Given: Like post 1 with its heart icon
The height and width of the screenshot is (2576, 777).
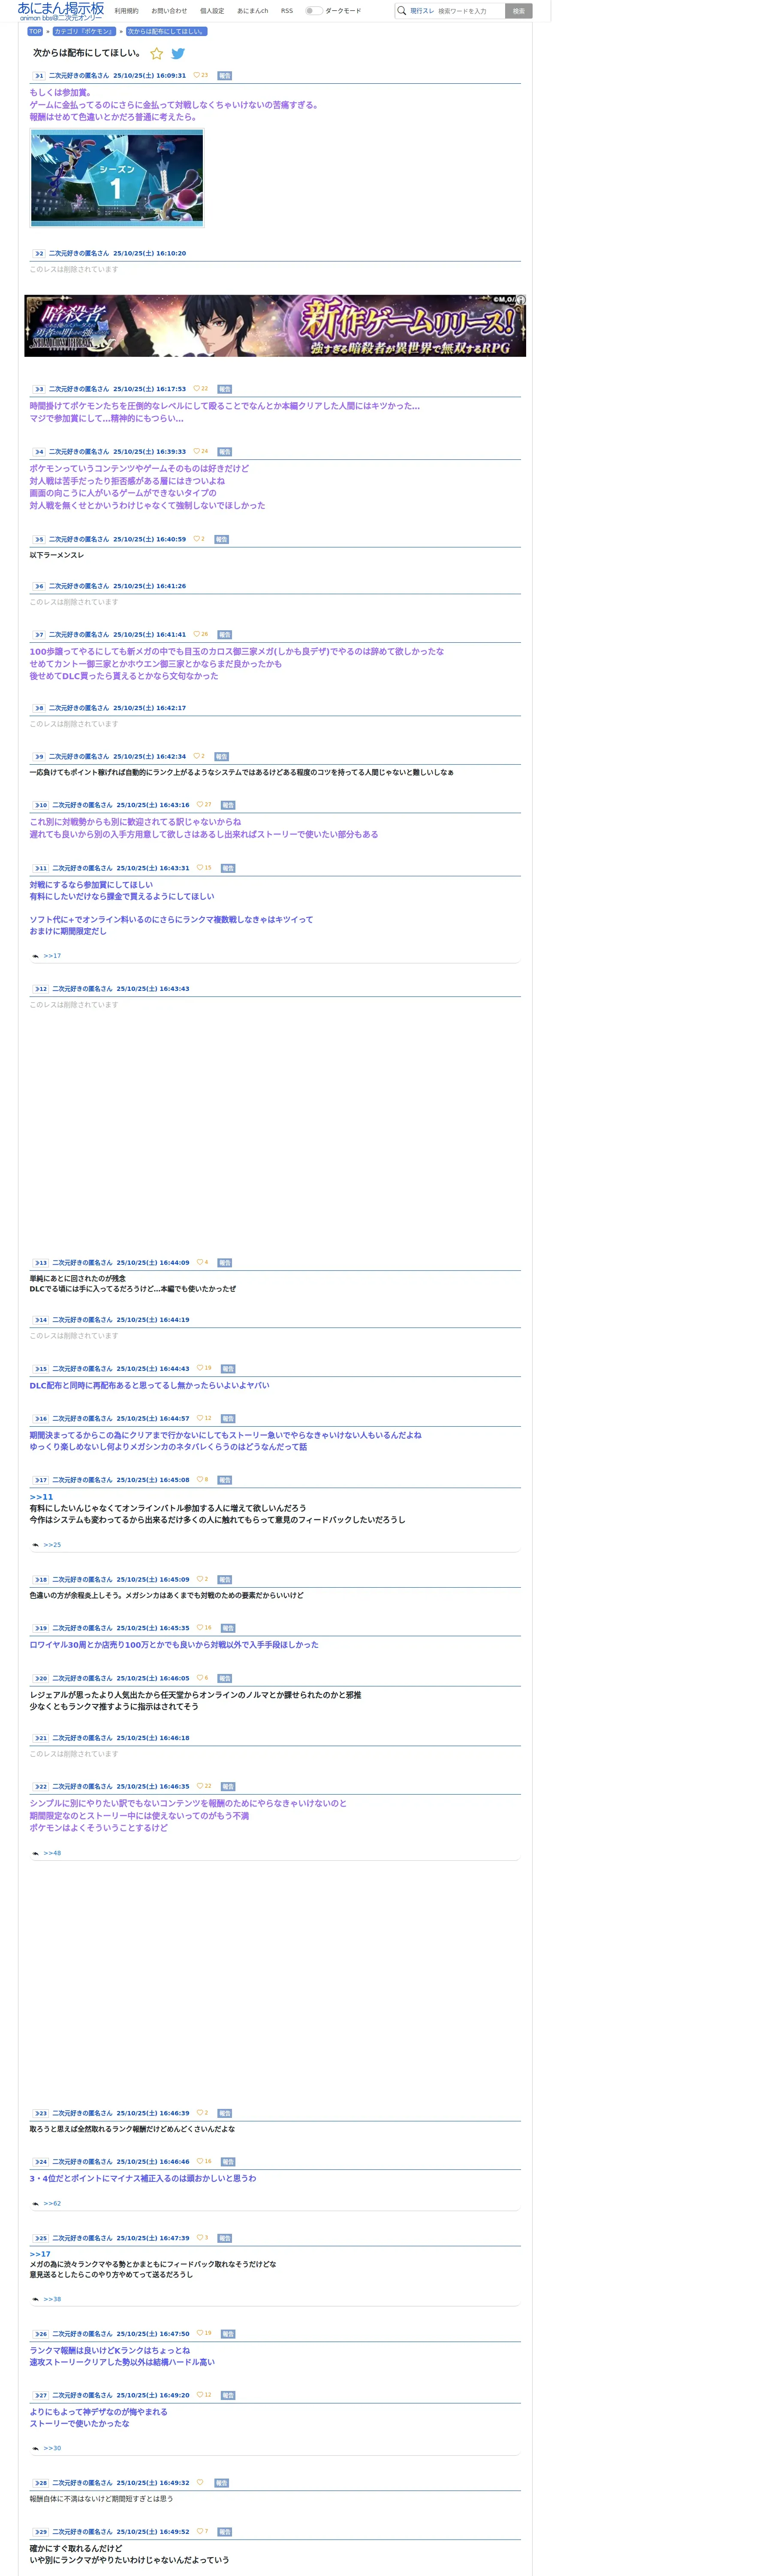Looking at the screenshot, I should pyautogui.click(x=197, y=75).
